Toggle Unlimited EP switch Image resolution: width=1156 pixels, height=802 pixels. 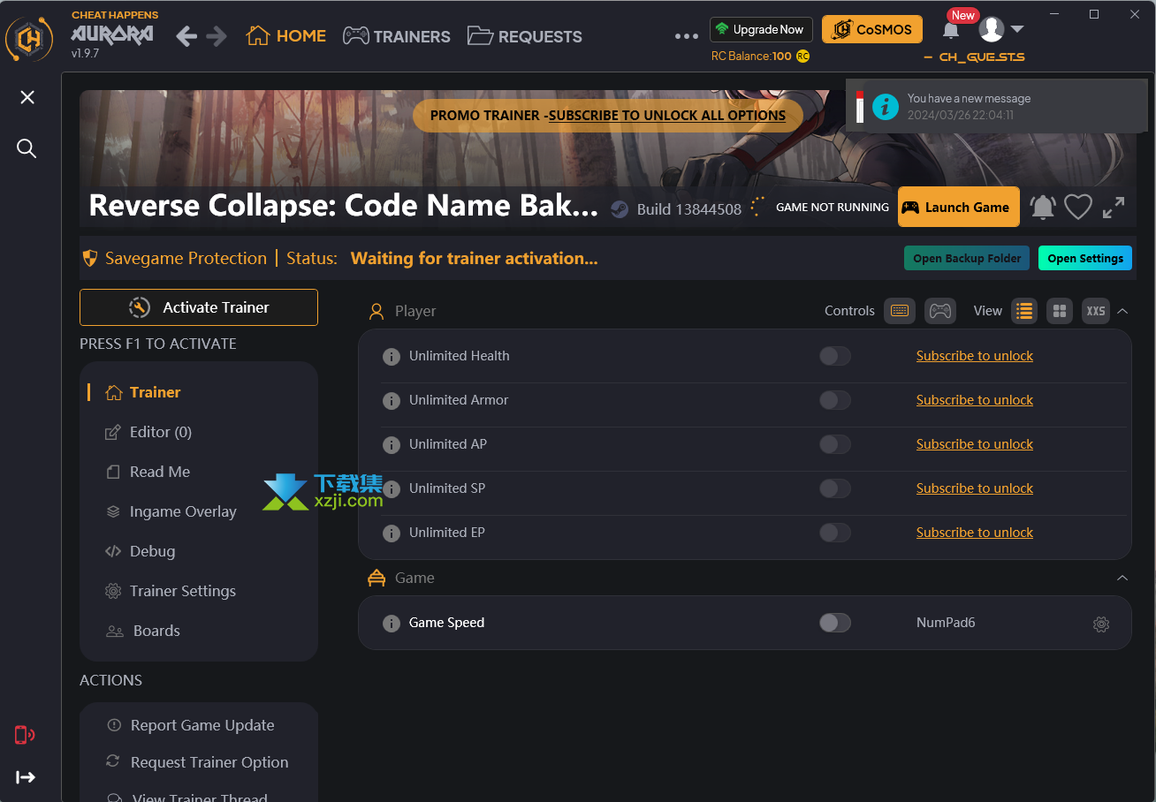835,533
